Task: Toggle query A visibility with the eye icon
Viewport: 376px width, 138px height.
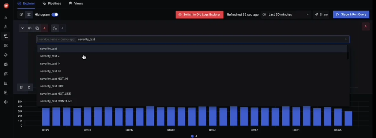Action: pyautogui.click(x=30, y=28)
